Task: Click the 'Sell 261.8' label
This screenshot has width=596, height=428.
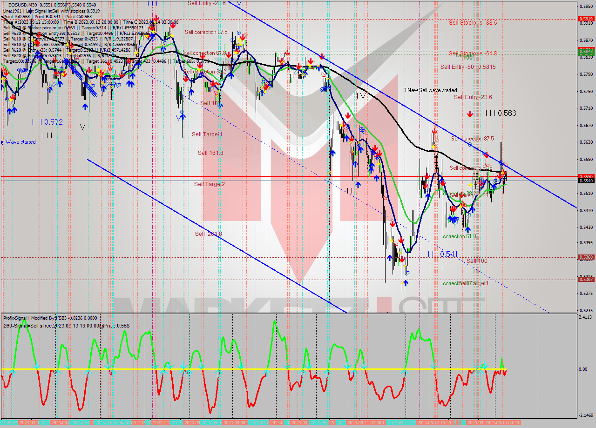Action: [209, 234]
